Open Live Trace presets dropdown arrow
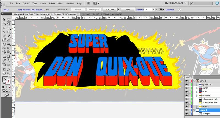220x118 pixels. (118, 10)
